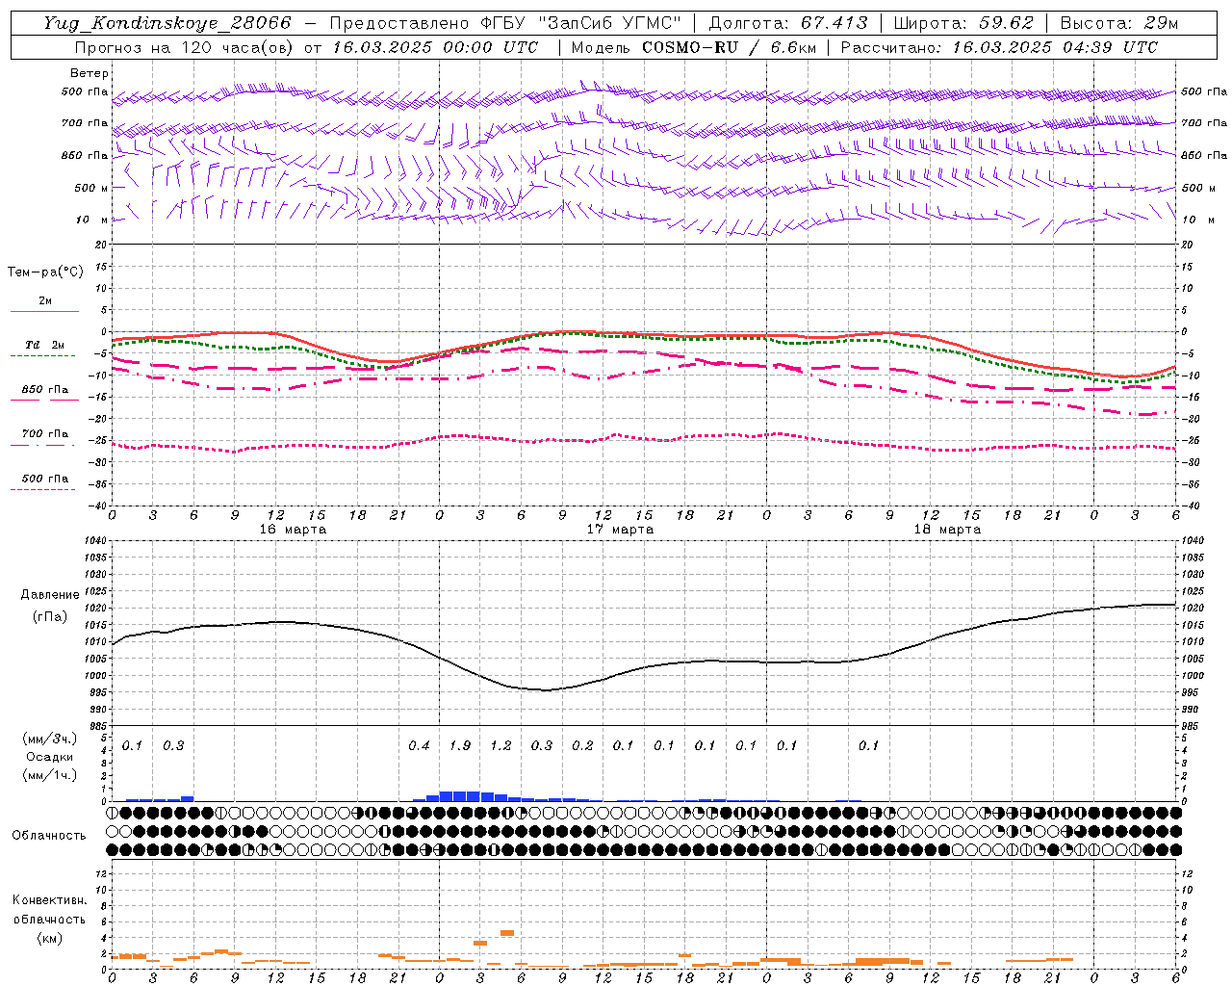Click the Ветер wind panel label
The height and width of the screenshot is (986, 1232).
(90, 73)
